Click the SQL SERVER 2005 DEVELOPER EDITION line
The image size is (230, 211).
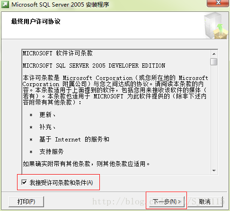point(94,65)
